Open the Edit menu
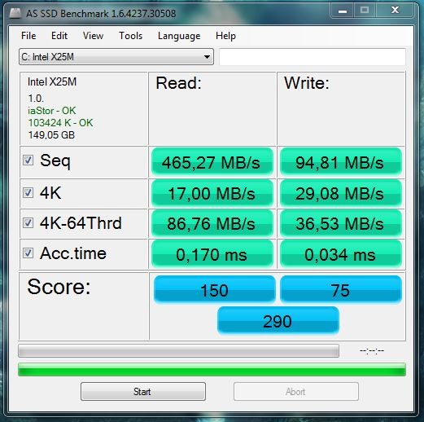 [x=59, y=36]
